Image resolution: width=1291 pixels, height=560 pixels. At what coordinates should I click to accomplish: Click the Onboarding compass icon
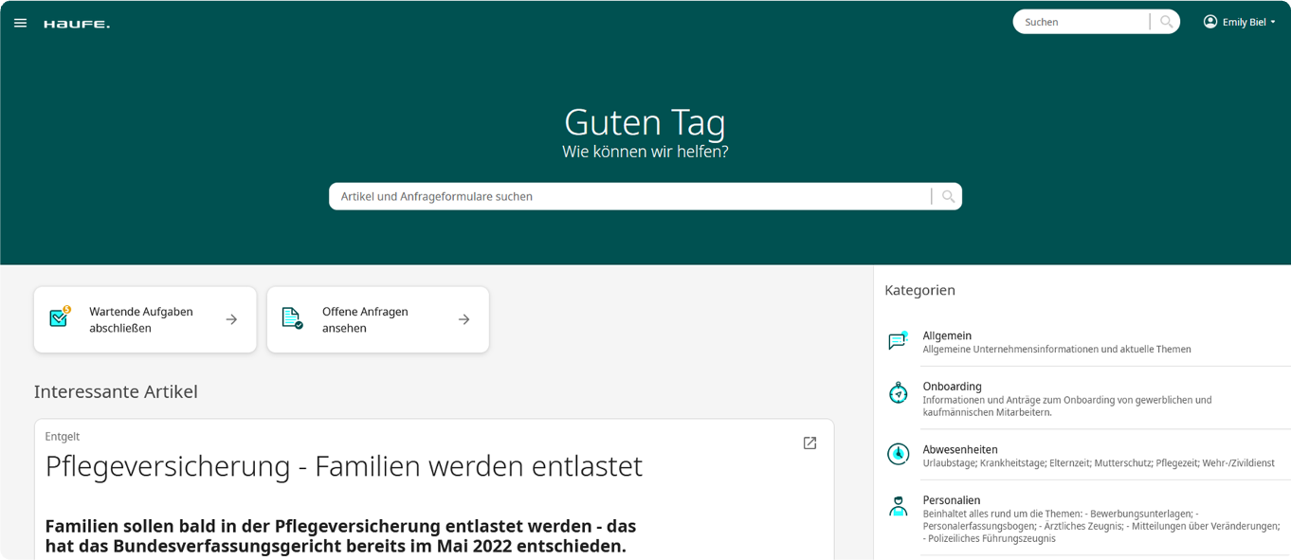tap(898, 392)
